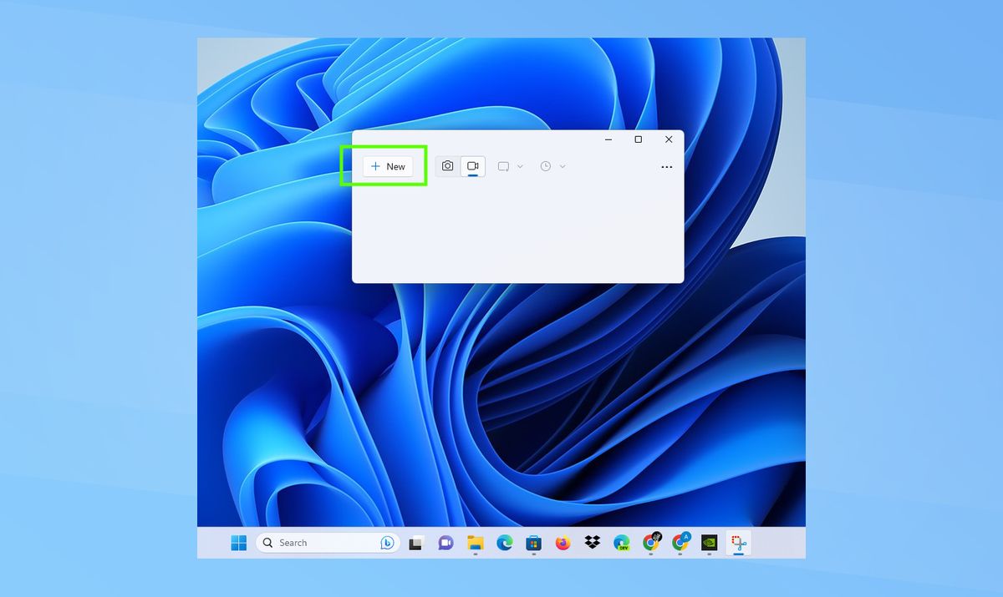Open File Explorer from the taskbar

pyautogui.click(x=474, y=543)
